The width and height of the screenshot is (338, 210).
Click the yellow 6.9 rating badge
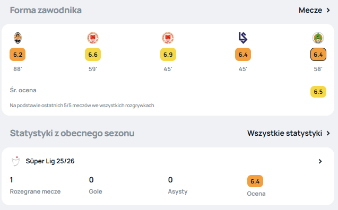pos(168,55)
